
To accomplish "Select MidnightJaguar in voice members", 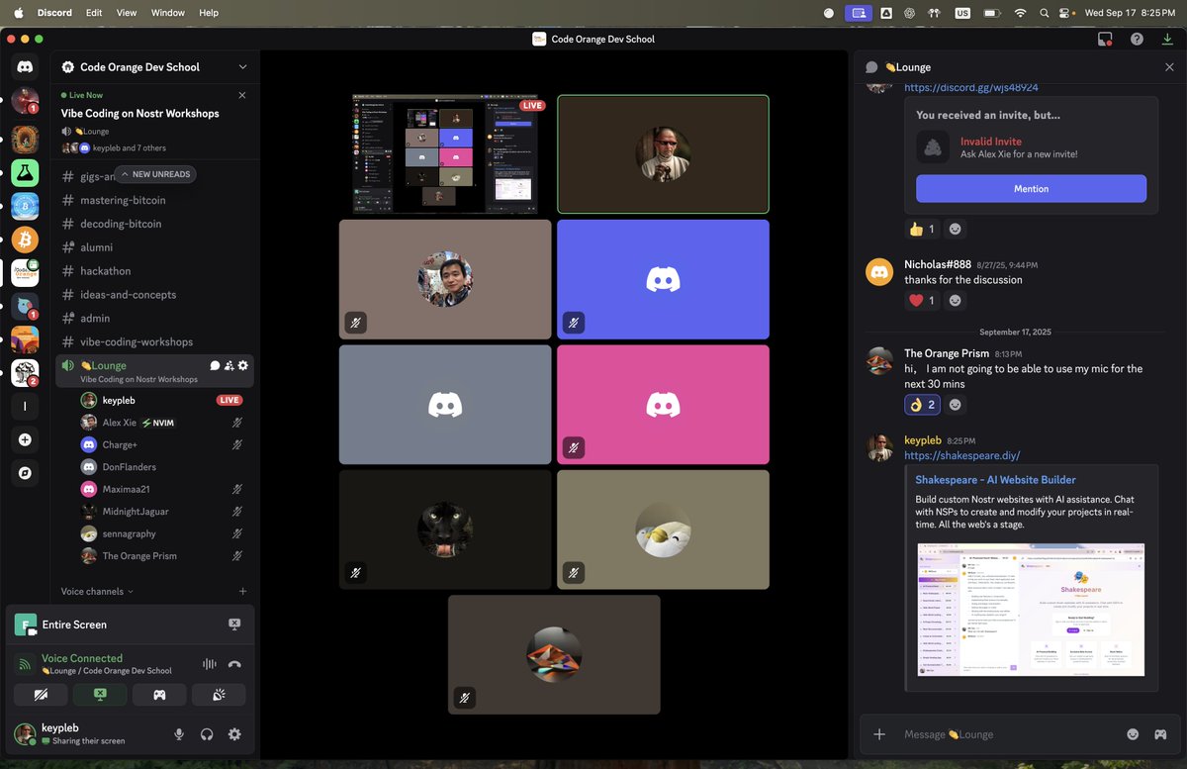I will (162, 512).
